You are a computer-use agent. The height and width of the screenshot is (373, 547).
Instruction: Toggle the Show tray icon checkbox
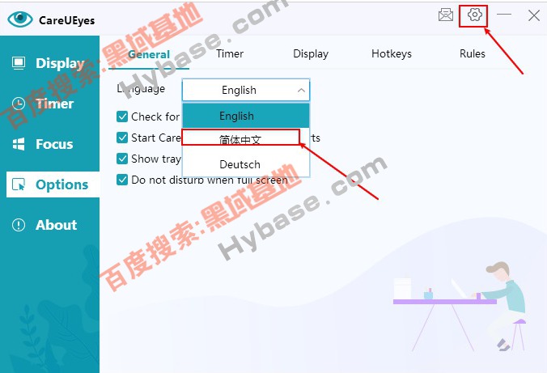[x=122, y=159]
